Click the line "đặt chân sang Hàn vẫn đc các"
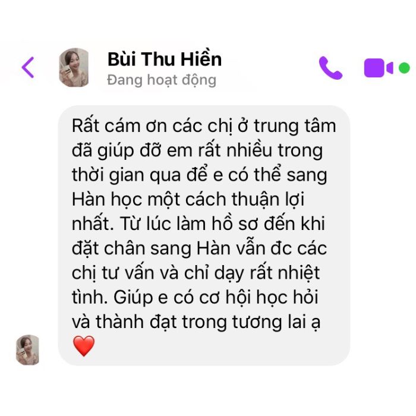Image resolution: width=416 pixels, height=416 pixels. [199, 248]
